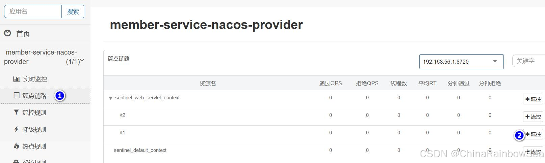Add 流控 rule for the /t2 resource
The height and width of the screenshot is (163, 545).
pos(533,117)
